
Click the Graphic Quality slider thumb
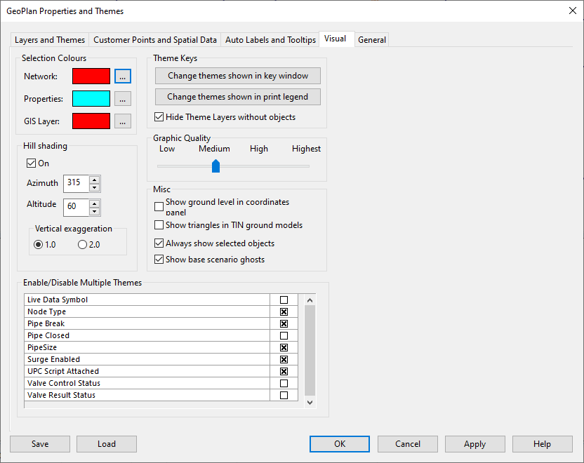click(x=215, y=166)
